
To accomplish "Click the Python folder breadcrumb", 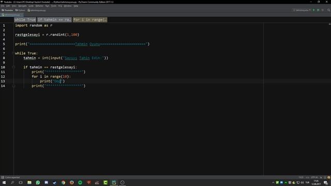I will pyautogui.click(x=20, y=10).
